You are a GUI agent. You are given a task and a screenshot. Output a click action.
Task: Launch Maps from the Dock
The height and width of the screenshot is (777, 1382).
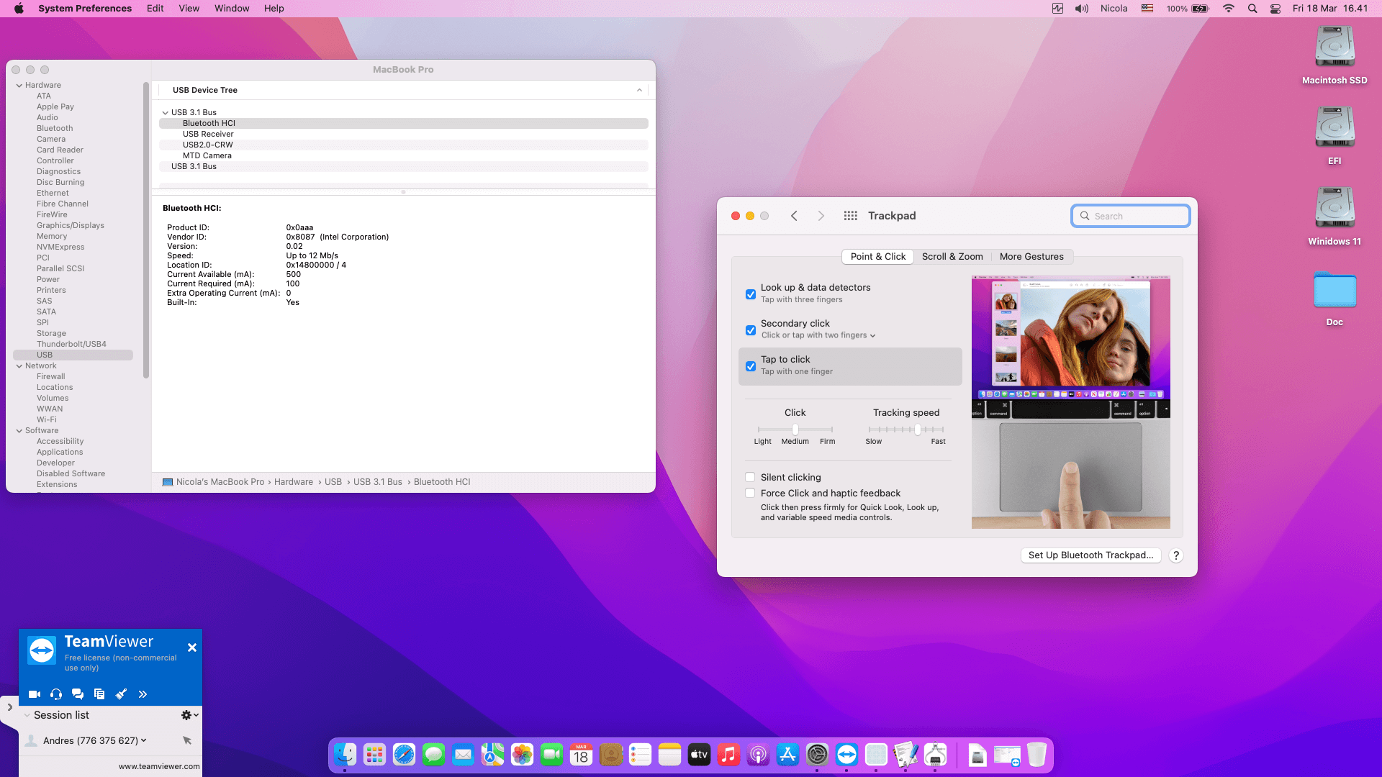492,755
